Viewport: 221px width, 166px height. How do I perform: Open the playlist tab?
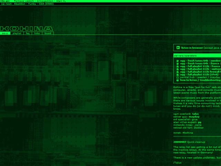point(17,33)
